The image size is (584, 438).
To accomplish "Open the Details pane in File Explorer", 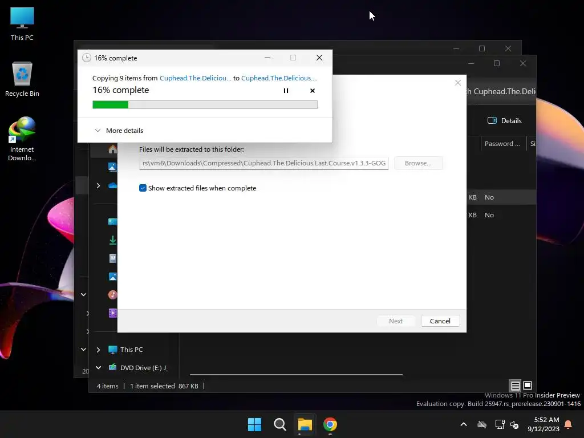I will [504, 121].
